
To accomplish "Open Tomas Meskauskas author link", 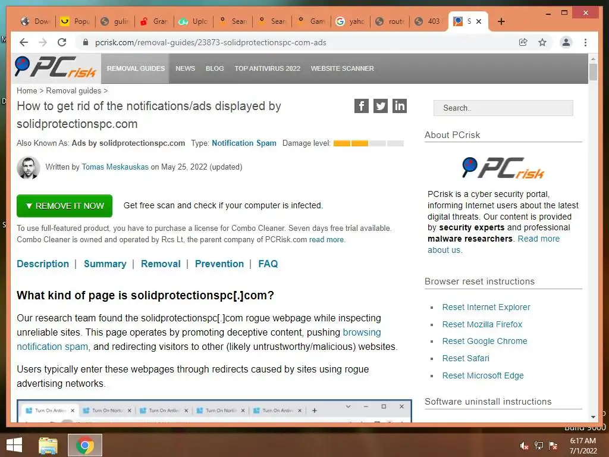I will coord(115,167).
